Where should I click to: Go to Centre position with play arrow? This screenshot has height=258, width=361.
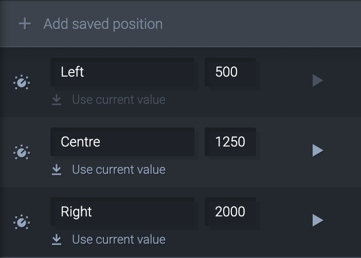pos(318,151)
